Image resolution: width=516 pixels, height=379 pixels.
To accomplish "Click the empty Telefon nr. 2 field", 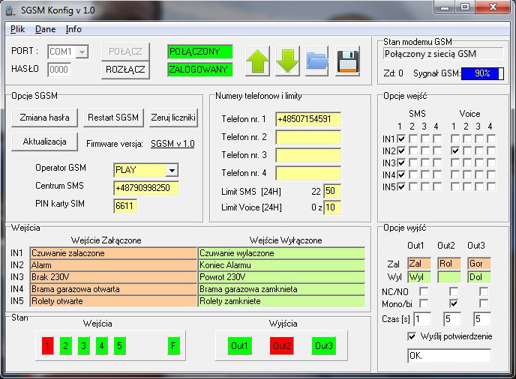I will point(308,137).
